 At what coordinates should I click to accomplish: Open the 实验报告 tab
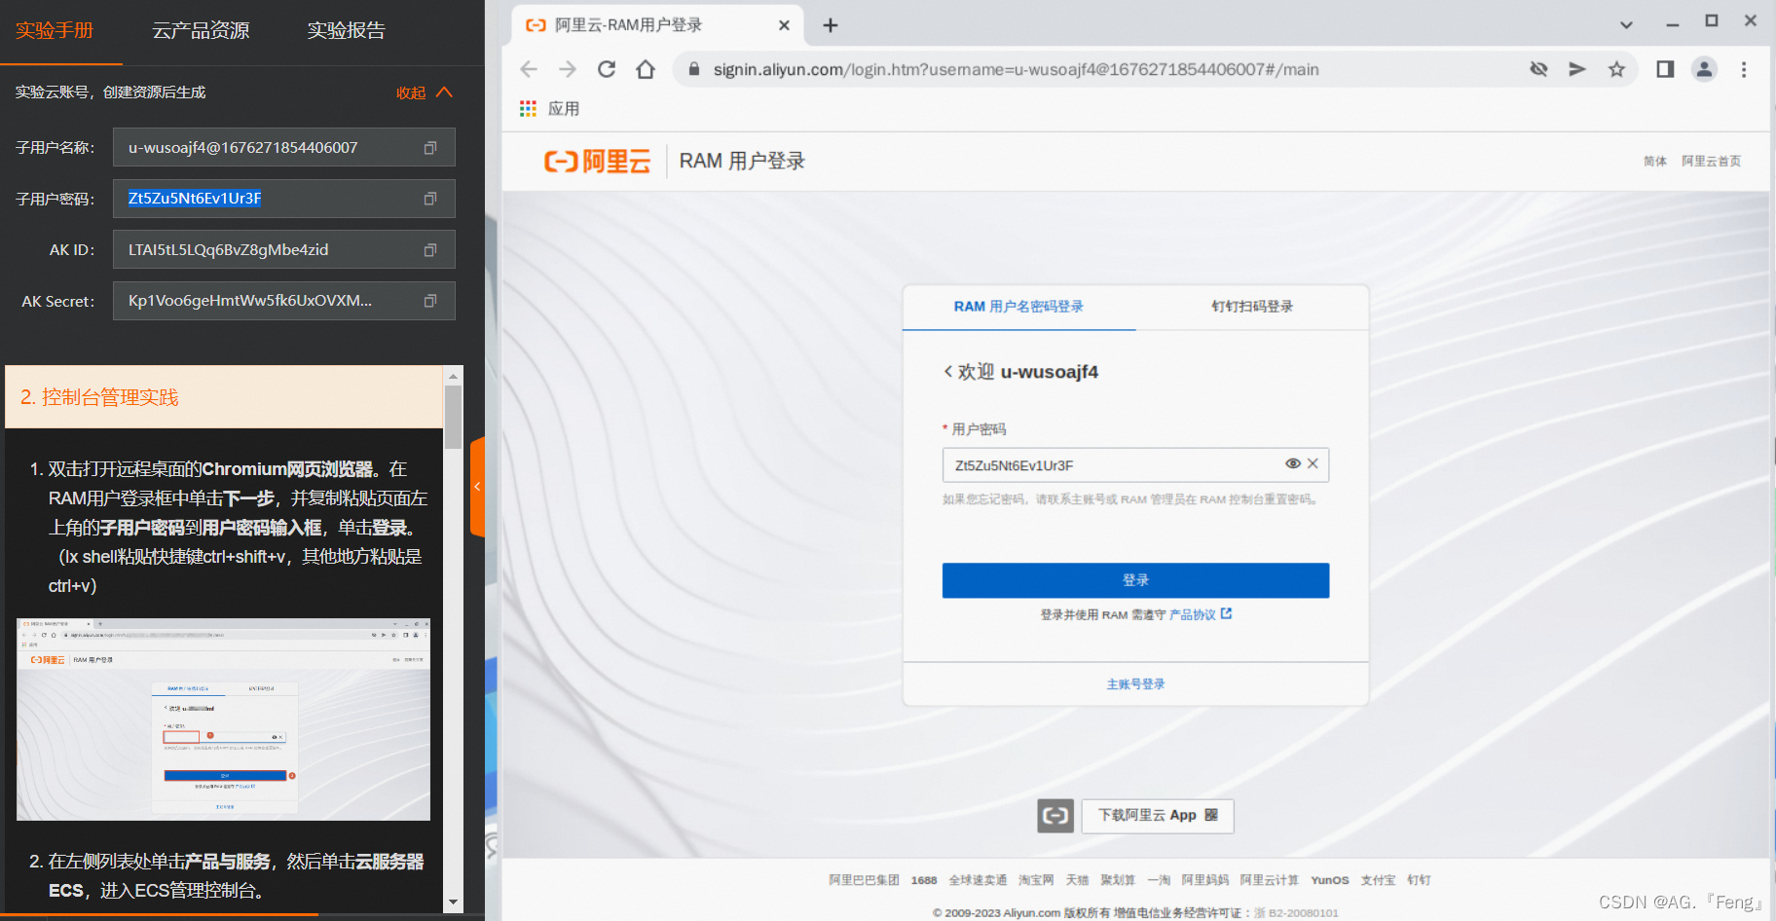tap(346, 30)
